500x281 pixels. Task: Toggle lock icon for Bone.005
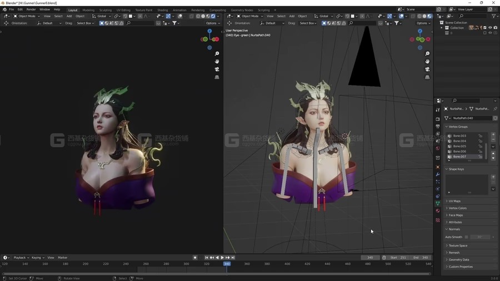click(x=480, y=146)
